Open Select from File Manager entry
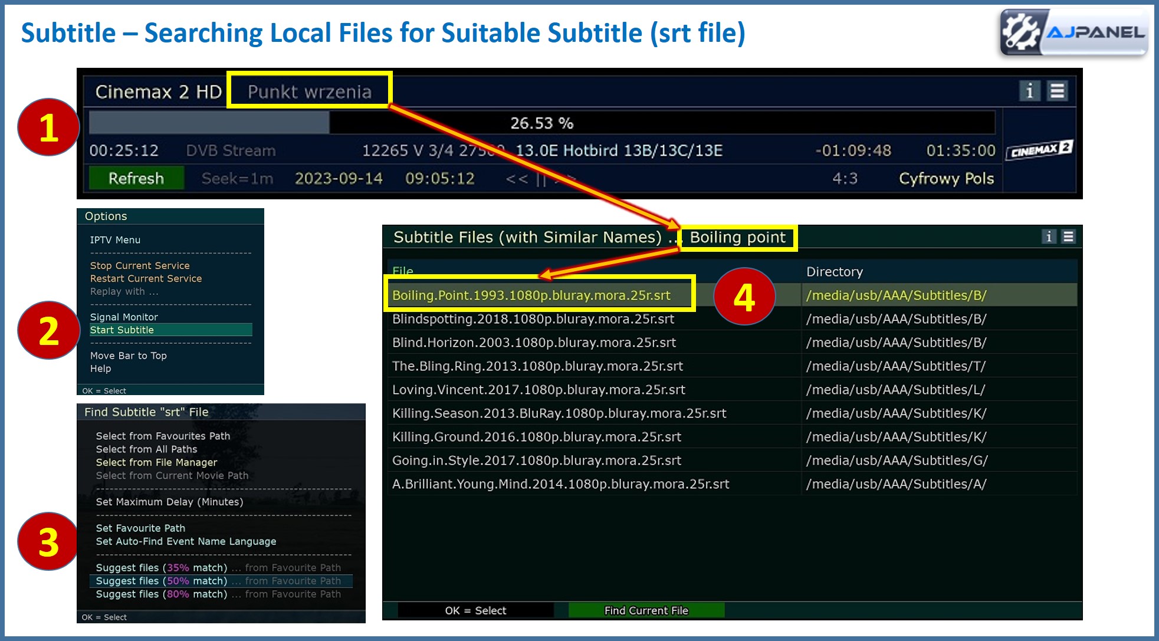 click(x=156, y=462)
